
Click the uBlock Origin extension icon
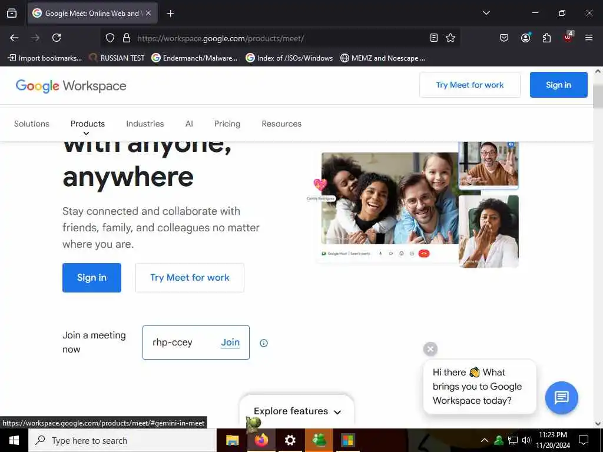568,37
